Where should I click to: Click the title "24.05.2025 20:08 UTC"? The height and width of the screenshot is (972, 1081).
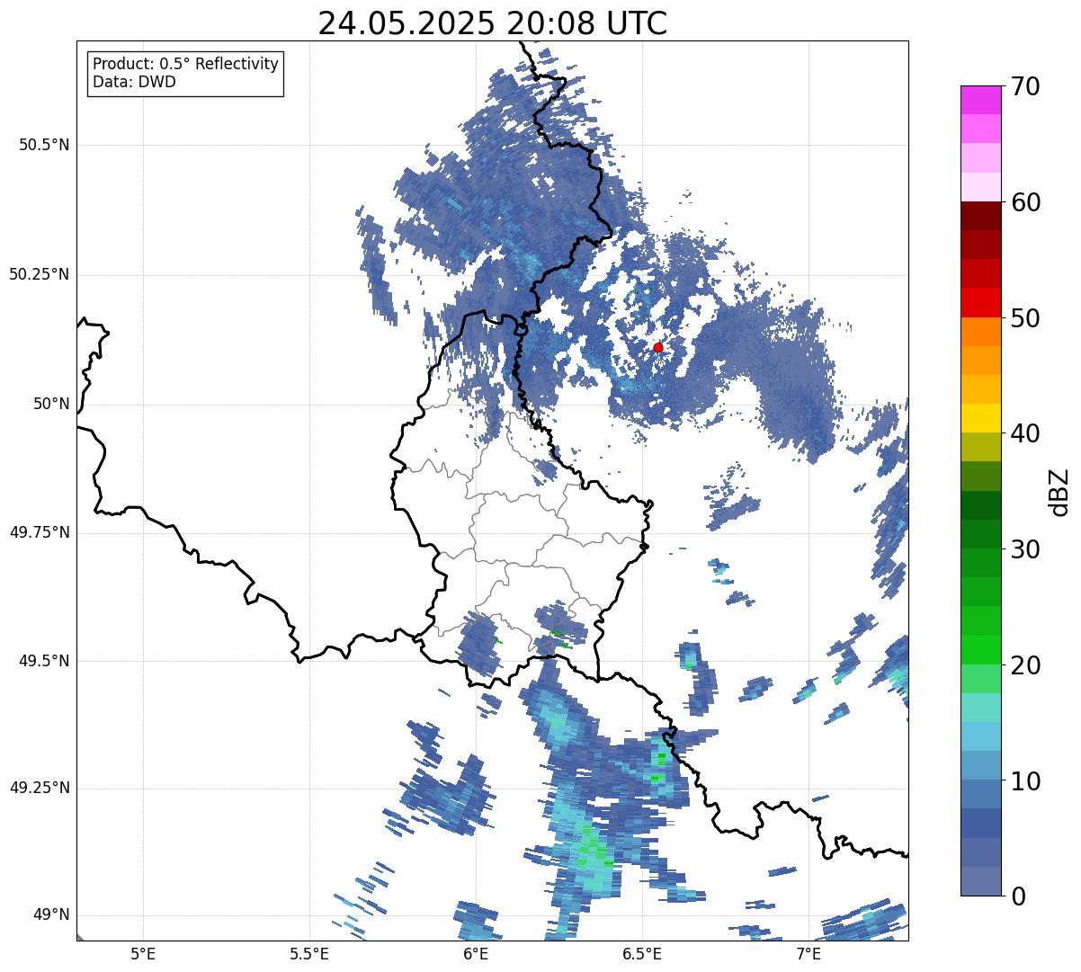point(493,23)
